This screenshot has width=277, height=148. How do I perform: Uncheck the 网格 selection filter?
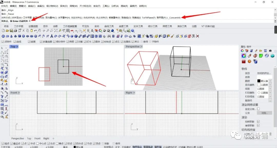[67, 41]
